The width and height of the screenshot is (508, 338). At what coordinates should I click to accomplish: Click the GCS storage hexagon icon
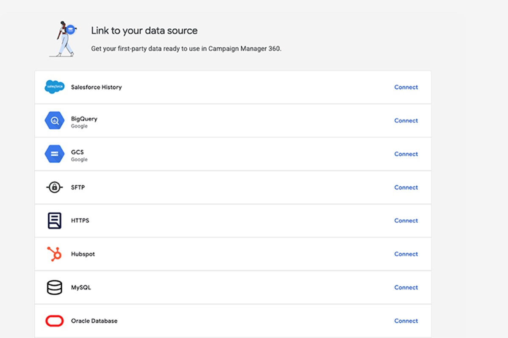tap(55, 154)
